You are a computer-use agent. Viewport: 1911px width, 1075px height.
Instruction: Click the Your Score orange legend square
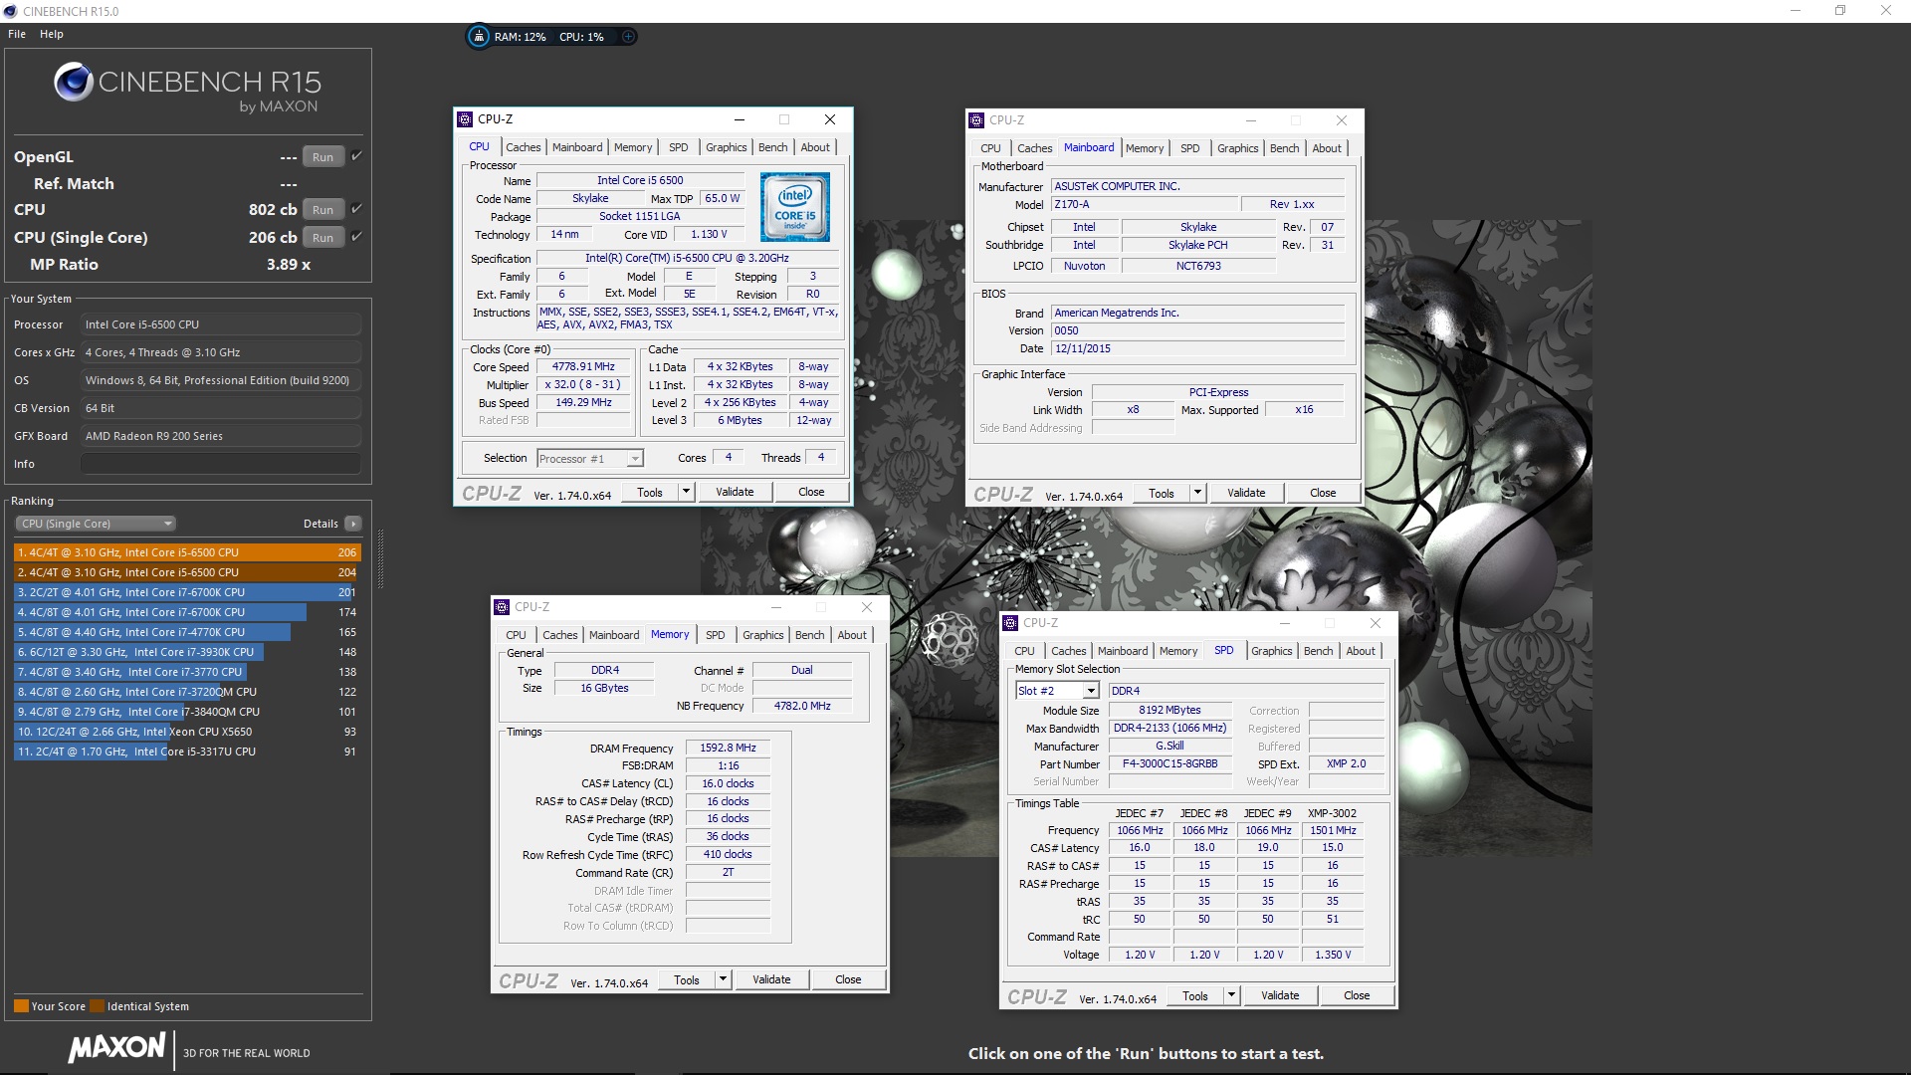(x=21, y=1005)
